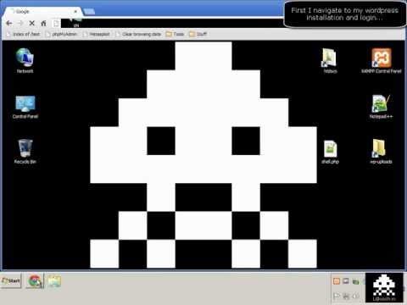Select the Videos shortcut icon
Image resolution: width=407 pixels, height=305 pixels.
330,60
